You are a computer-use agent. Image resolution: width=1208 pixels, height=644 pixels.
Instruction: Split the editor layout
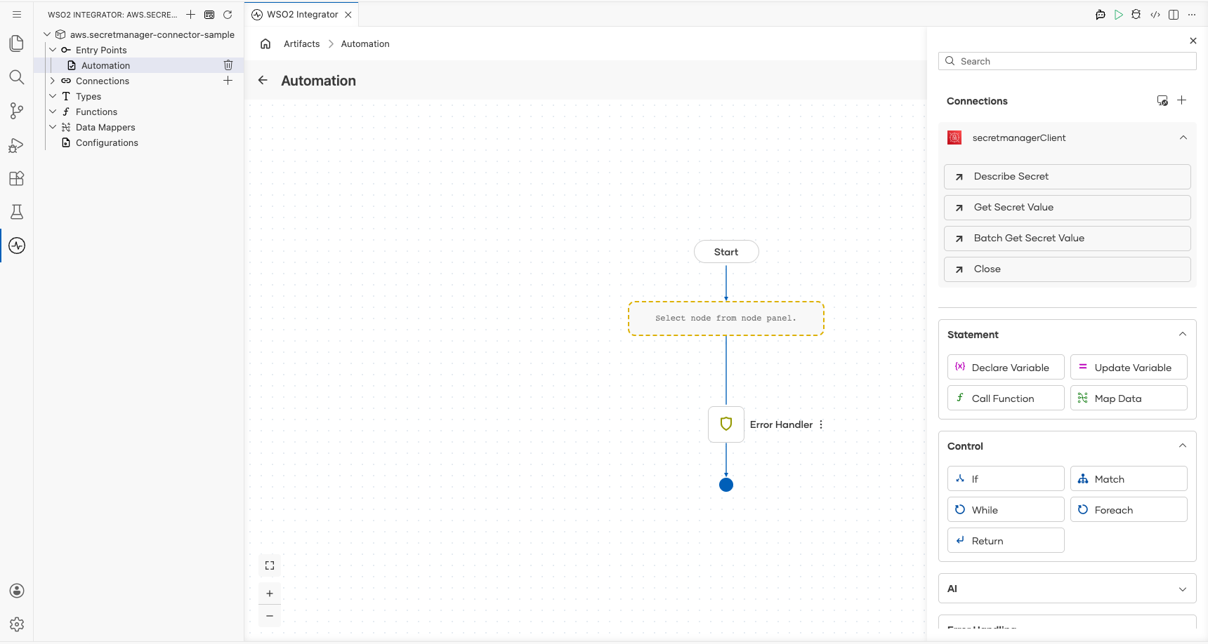[x=1174, y=14]
